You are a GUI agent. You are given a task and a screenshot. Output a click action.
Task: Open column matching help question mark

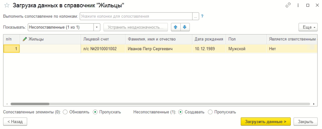point(202,16)
